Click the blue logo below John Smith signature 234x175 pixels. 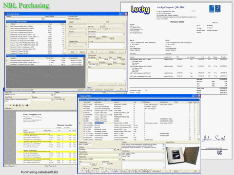[x=219, y=152]
